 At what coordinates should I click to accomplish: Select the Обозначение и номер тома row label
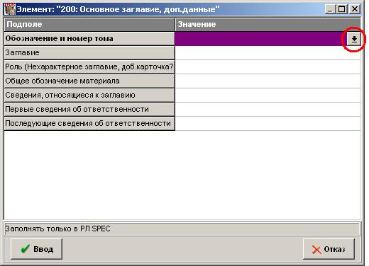pos(89,39)
